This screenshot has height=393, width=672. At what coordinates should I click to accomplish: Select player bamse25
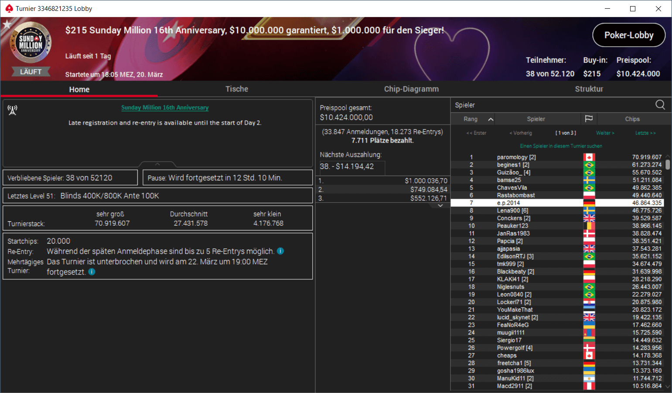tap(509, 180)
